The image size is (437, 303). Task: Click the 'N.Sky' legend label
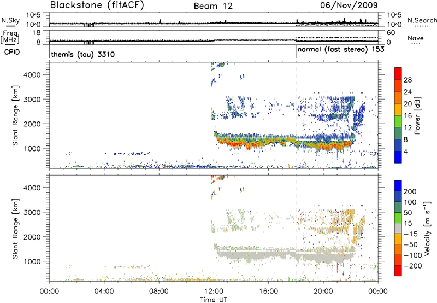tap(10, 20)
